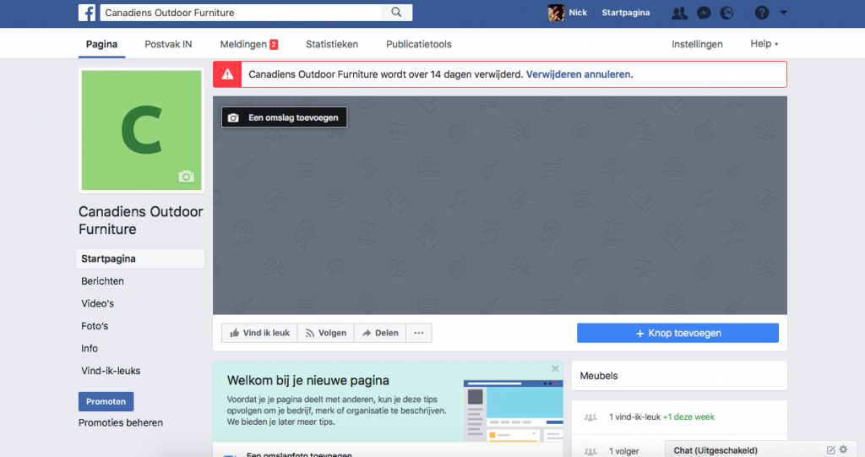This screenshot has height=457, width=865.
Task: Select Info in the sidebar
Action: (x=90, y=349)
